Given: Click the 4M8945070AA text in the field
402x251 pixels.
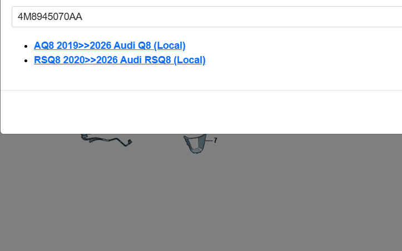Looking at the screenshot, I should click(50, 17).
